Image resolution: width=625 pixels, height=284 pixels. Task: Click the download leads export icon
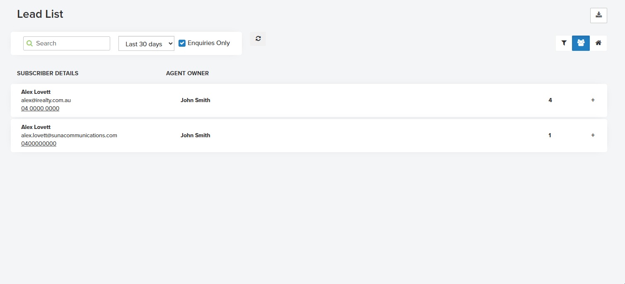(598, 15)
